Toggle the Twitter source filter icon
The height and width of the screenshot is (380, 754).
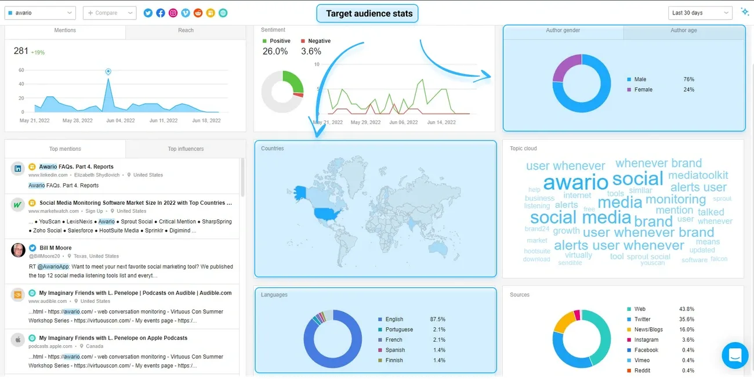[x=148, y=13]
